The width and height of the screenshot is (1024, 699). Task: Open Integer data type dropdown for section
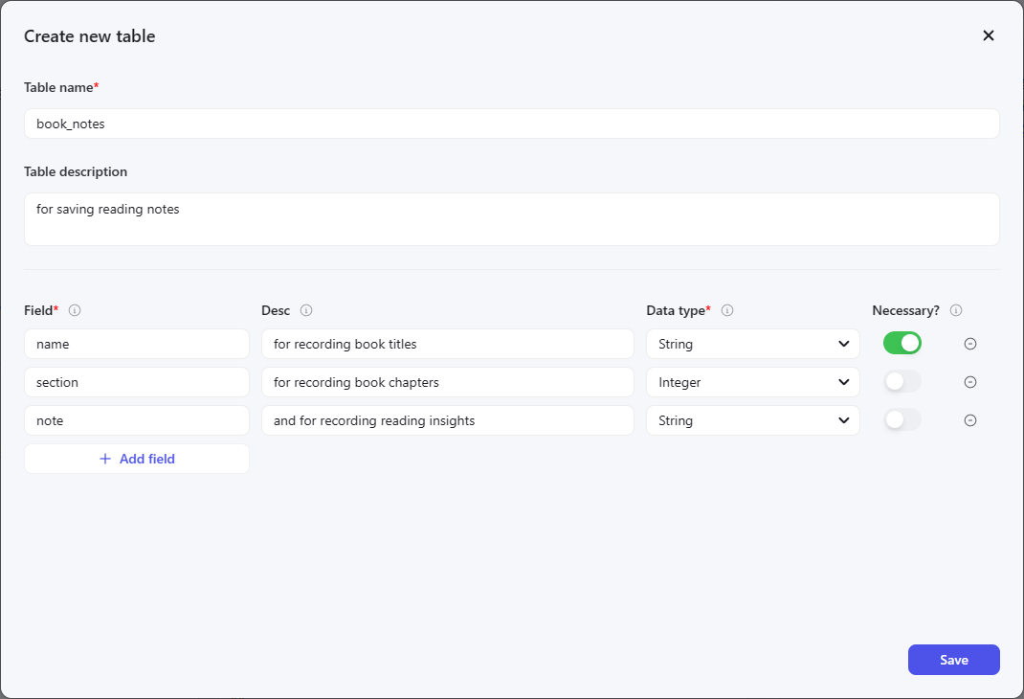(752, 382)
